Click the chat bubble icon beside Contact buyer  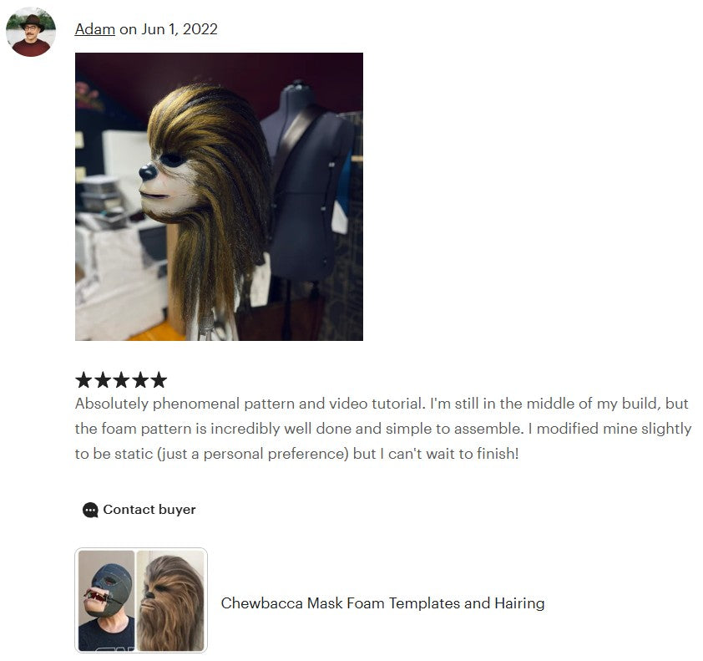pos(90,511)
